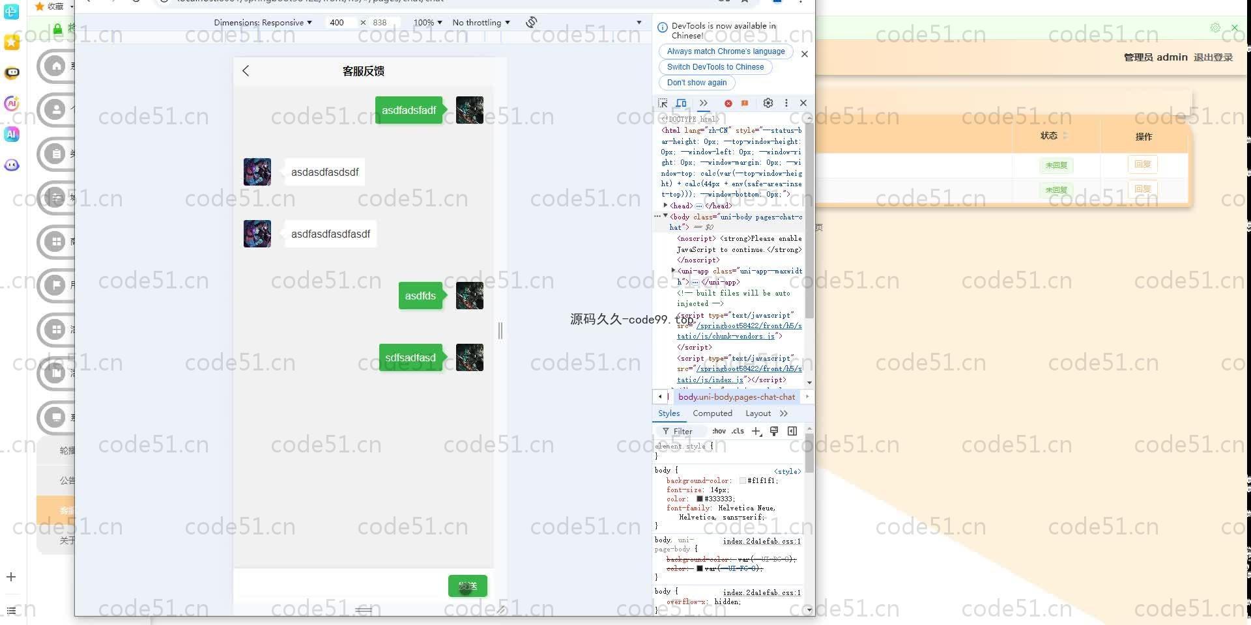This screenshot has width=1251, height=625.
Task: Open the star favorites sidebar app icon
Action: pos(12,42)
